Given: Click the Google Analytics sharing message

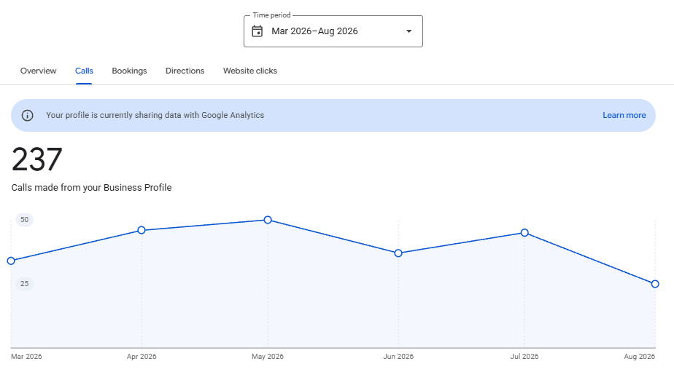Looking at the screenshot, I should click(155, 116).
